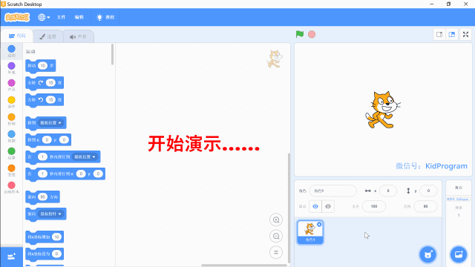Hide the sprite with crossed-eye button
Viewport: 475px width, 267px height.
pyautogui.click(x=328, y=206)
